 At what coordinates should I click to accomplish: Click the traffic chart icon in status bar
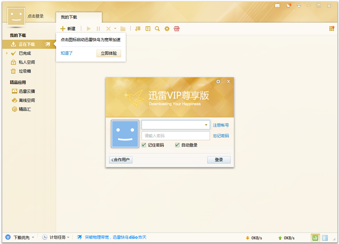315,237
